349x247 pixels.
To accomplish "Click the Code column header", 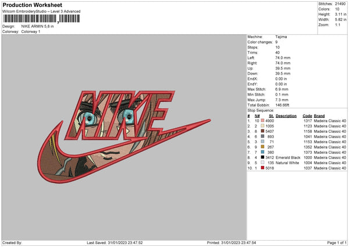I will [307, 116].
